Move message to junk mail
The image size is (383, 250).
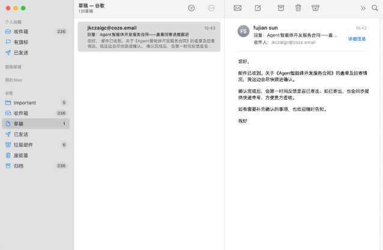click(x=315, y=8)
